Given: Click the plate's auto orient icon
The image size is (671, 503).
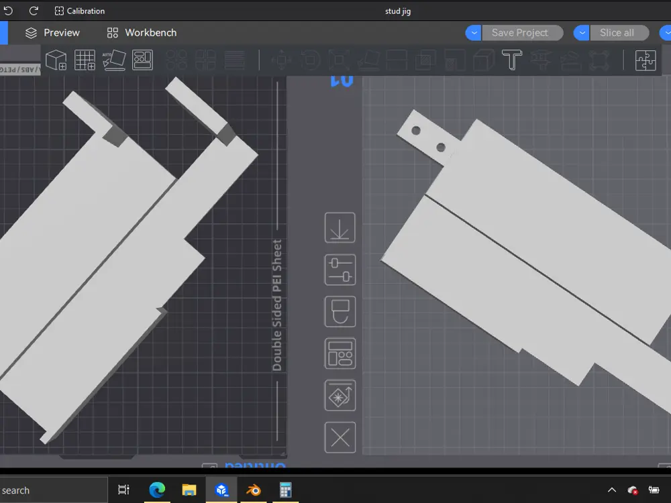Looking at the screenshot, I should tap(340, 396).
